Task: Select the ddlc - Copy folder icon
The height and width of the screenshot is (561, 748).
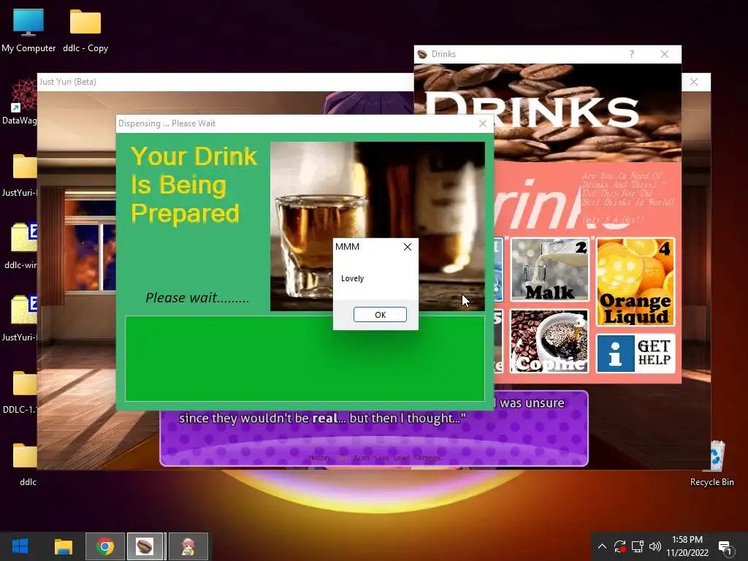Action: (x=85, y=30)
